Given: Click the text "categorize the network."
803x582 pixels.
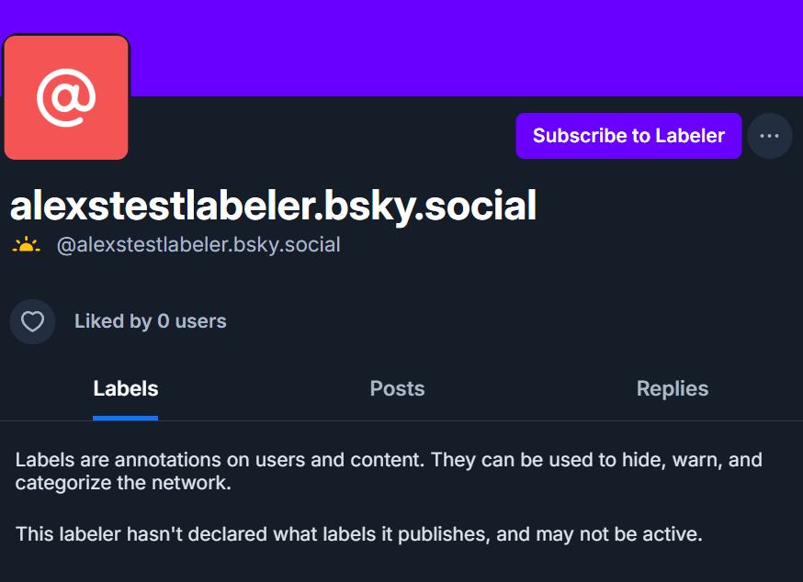Looking at the screenshot, I should (123, 483).
